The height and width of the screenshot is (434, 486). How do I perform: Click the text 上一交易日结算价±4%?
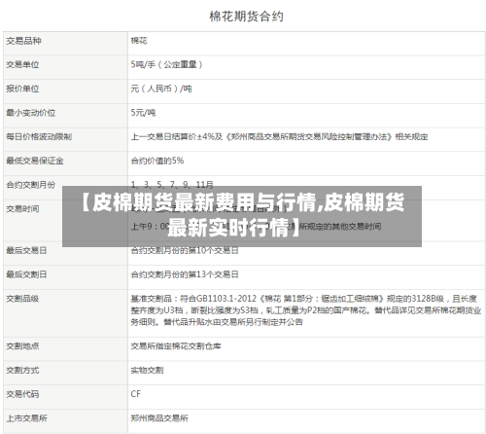pyautogui.click(x=172, y=136)
